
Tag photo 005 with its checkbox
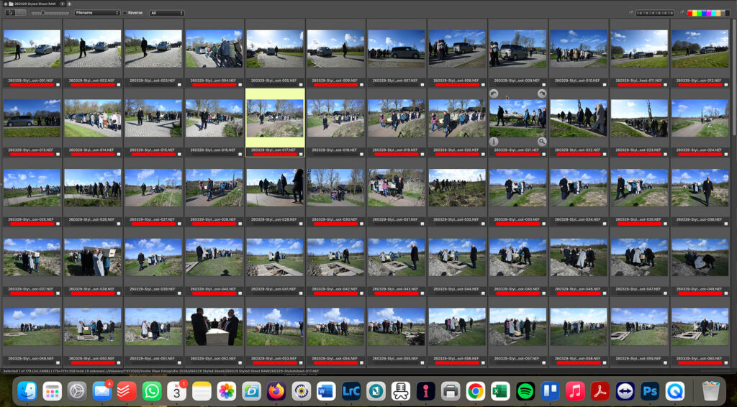coord(301,85)
